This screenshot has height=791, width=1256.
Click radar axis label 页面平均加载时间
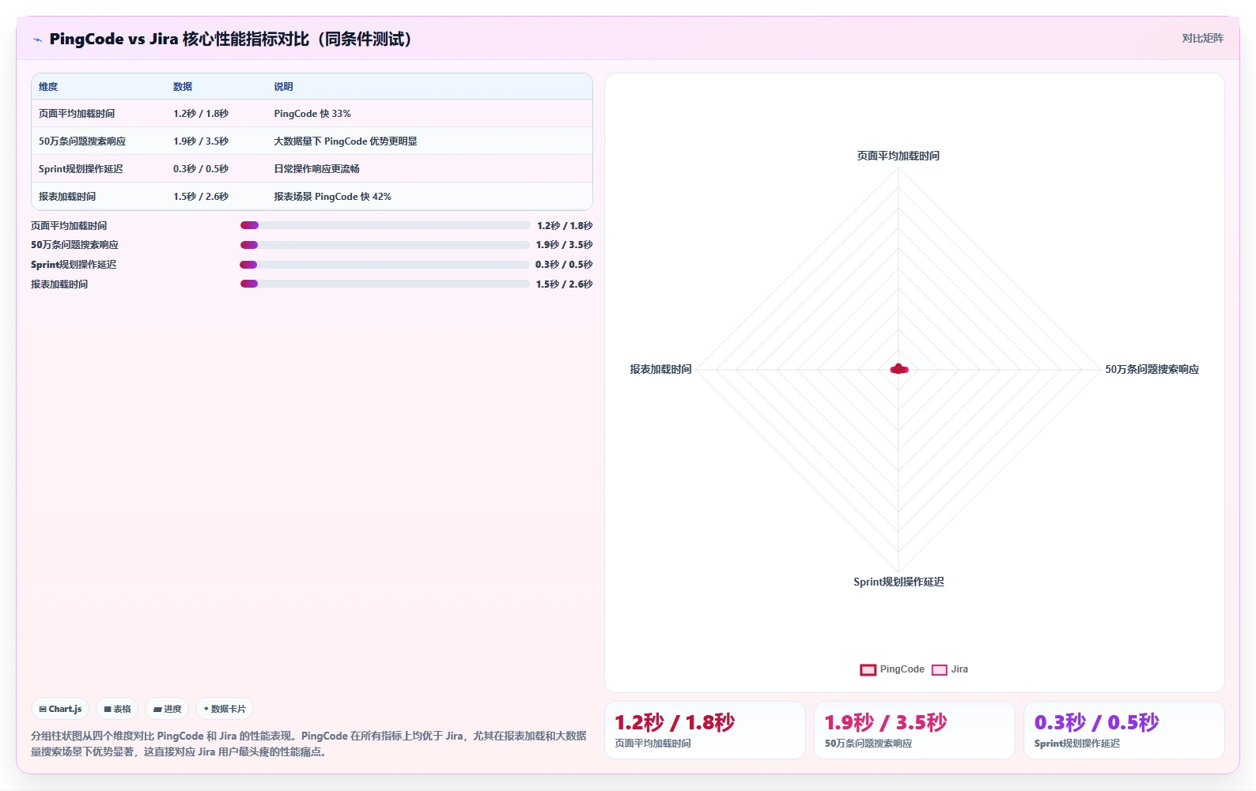click(x=898, y=156)
